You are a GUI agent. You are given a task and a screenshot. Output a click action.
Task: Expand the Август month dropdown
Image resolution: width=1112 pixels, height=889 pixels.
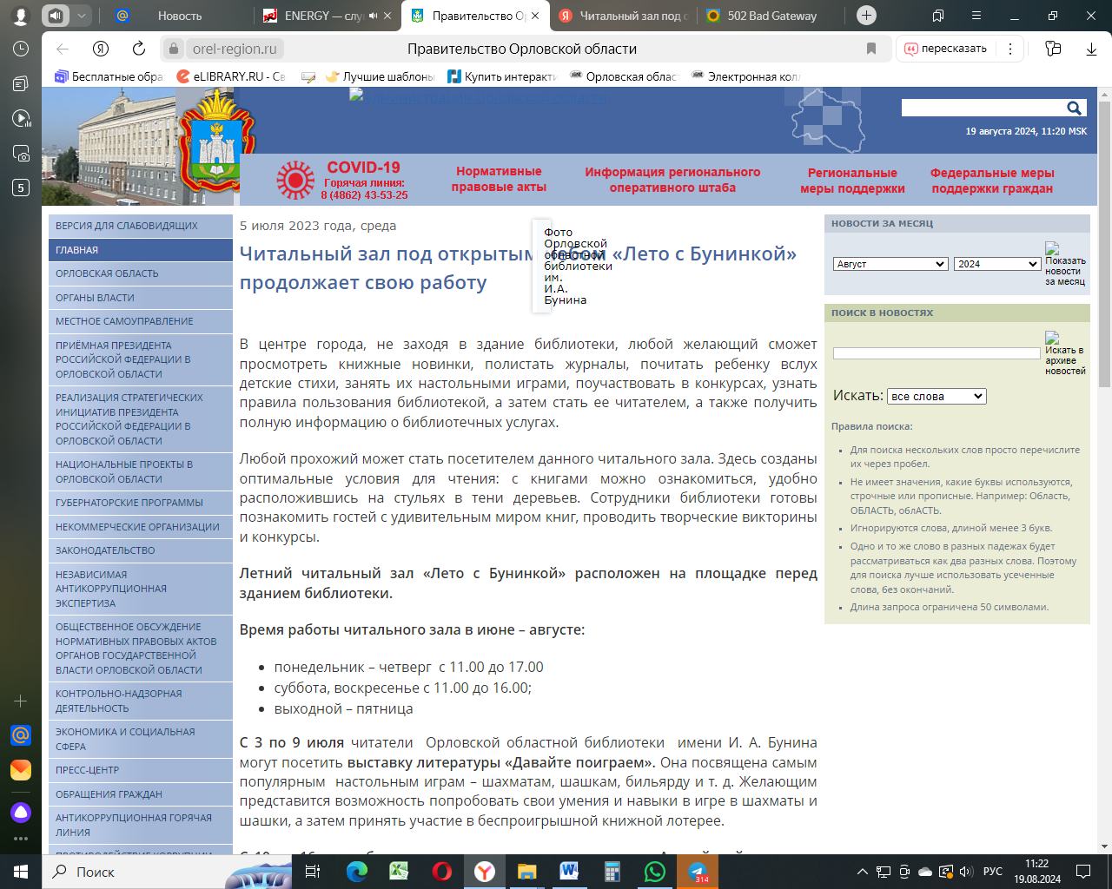tap(890, 264)
